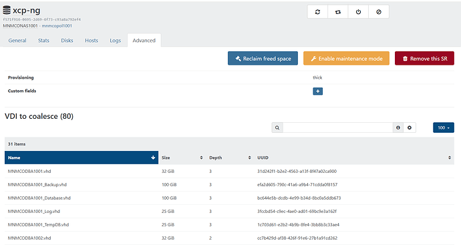
Task: Select MNMCODBA1001.vhd name cell
Action: point(29,172)
